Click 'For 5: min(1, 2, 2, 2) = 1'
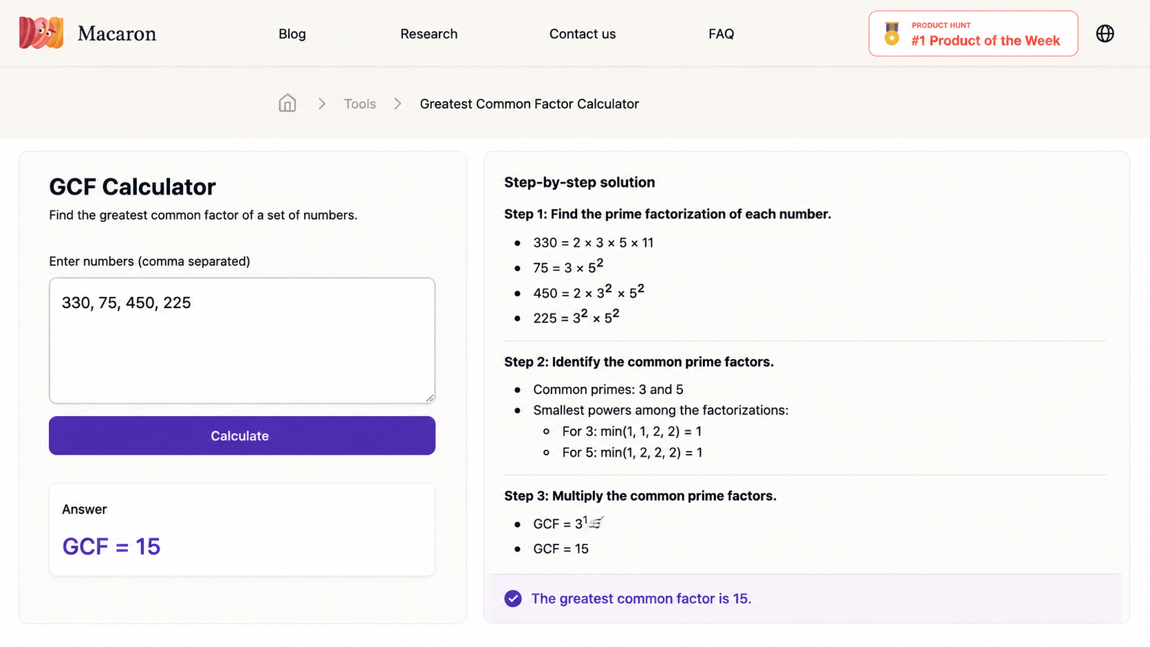 [x=632, y=452]
